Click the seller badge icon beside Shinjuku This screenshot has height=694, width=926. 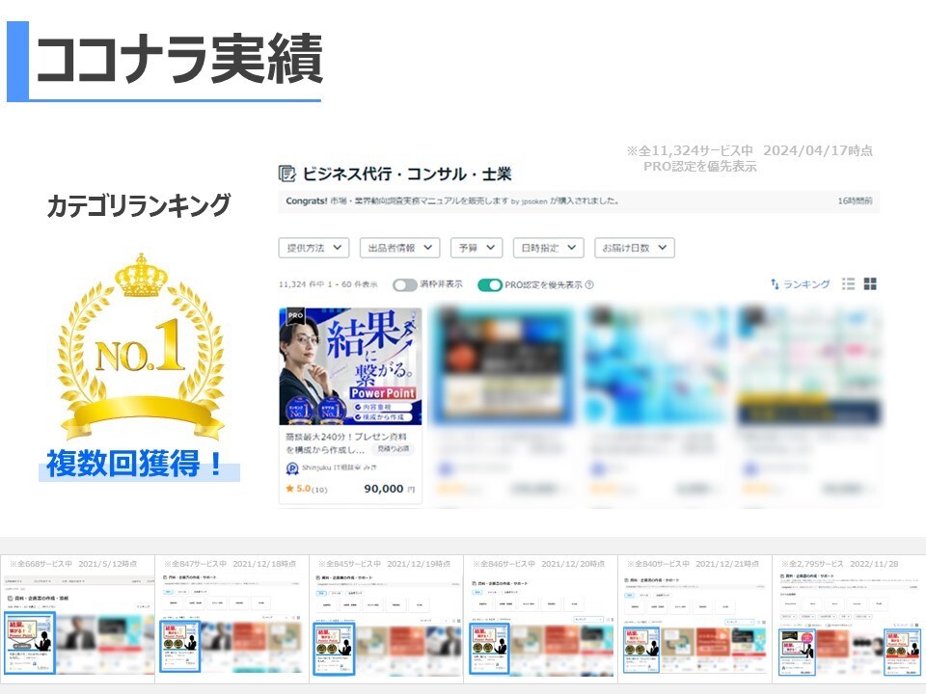click(291, 468)
